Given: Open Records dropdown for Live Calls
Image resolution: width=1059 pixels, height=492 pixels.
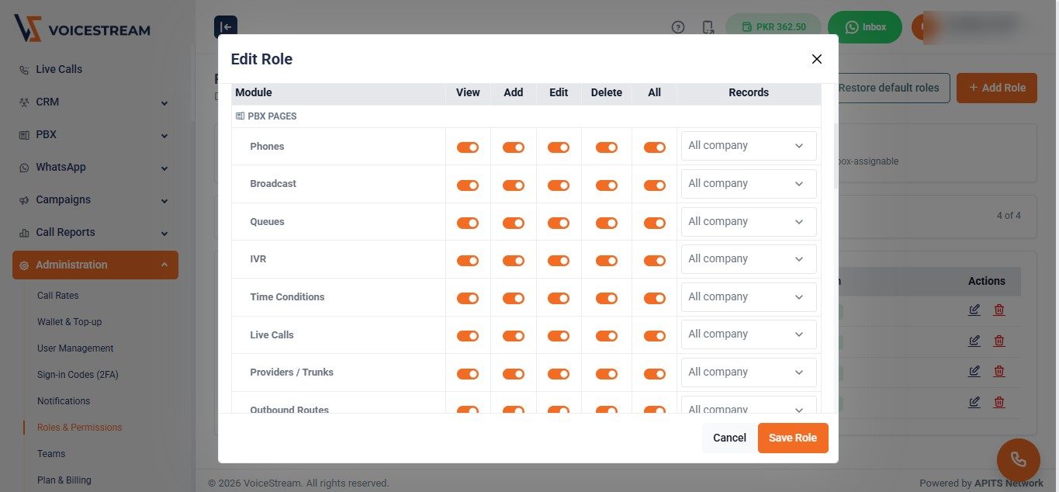Looking at the screenshot, I should [749, 334].
